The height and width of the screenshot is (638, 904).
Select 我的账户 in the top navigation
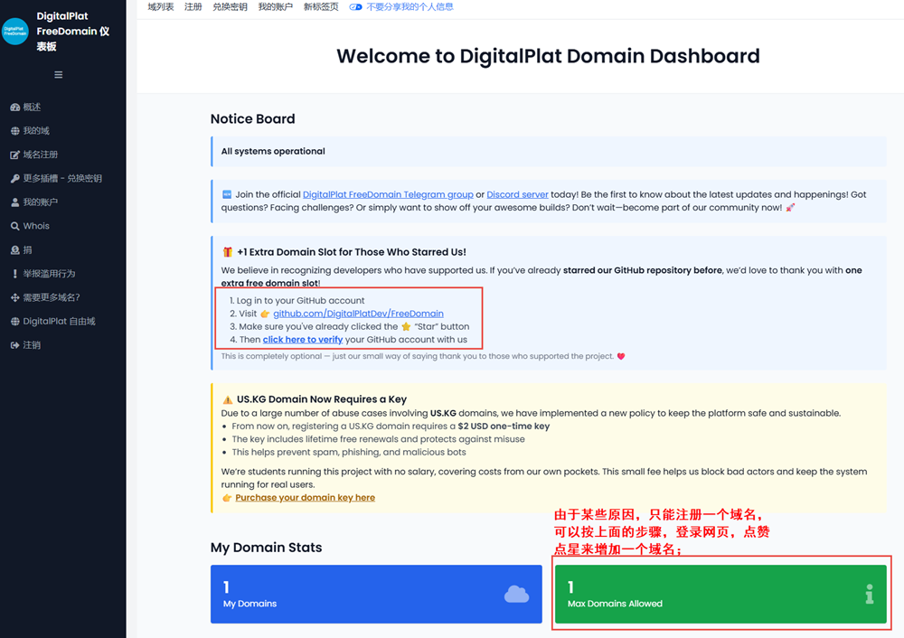[x=276, y=7]
